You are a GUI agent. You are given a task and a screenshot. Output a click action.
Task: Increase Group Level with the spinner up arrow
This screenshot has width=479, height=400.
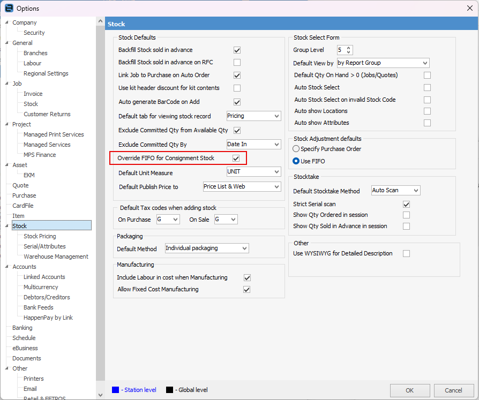coord(349,48)
